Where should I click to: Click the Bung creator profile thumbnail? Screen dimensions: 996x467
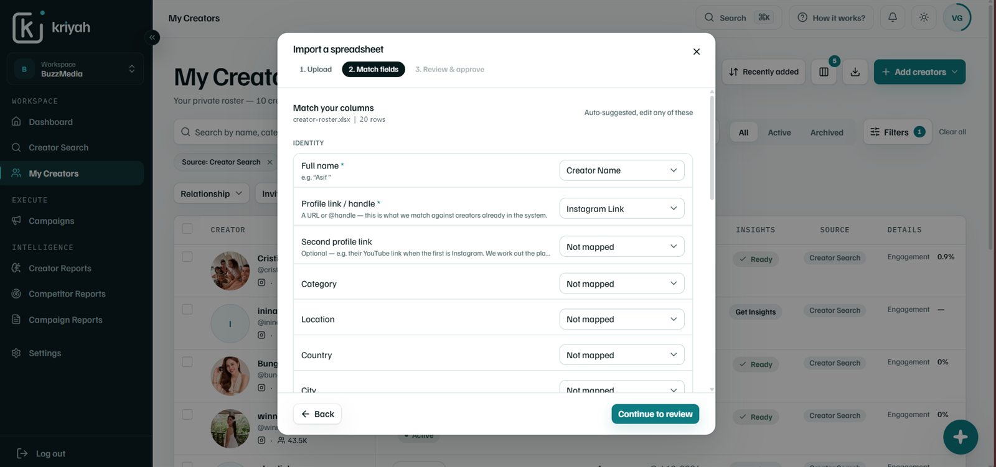click(230, 376)
